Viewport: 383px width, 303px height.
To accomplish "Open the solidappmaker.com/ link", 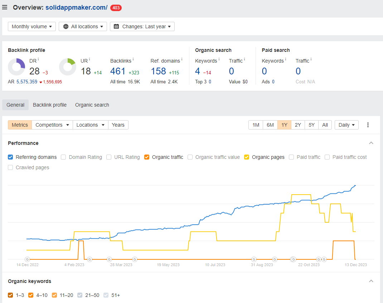I will point(77,8).
